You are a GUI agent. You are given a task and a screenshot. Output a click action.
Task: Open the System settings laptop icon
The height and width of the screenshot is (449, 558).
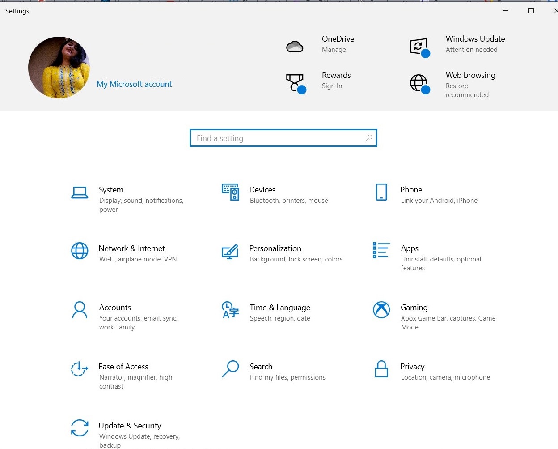pyautogui.click(x=80, y=192)
